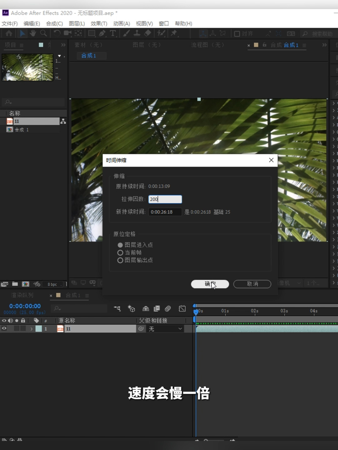Viewport: 338px width, 450px height.
Task: Toggle the lock icon on 合成1 viewer tab
Action: [x=264, y=45]
